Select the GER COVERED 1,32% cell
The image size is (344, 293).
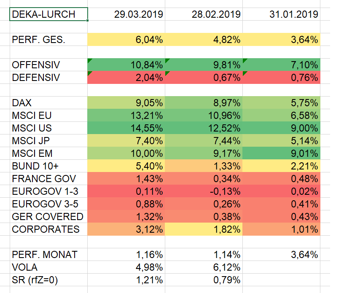click(126, 217)
